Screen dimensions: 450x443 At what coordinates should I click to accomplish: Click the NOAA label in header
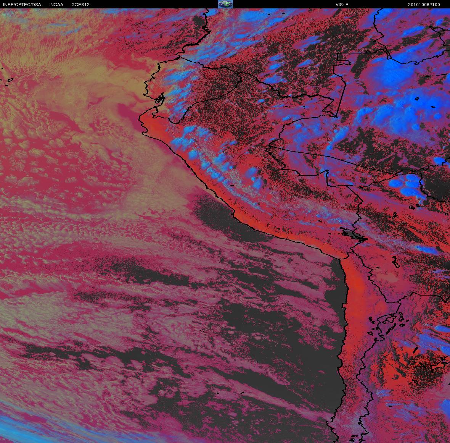coord(57,5)
